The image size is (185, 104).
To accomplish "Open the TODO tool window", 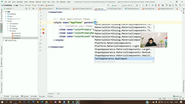I will tap(50, 96).
